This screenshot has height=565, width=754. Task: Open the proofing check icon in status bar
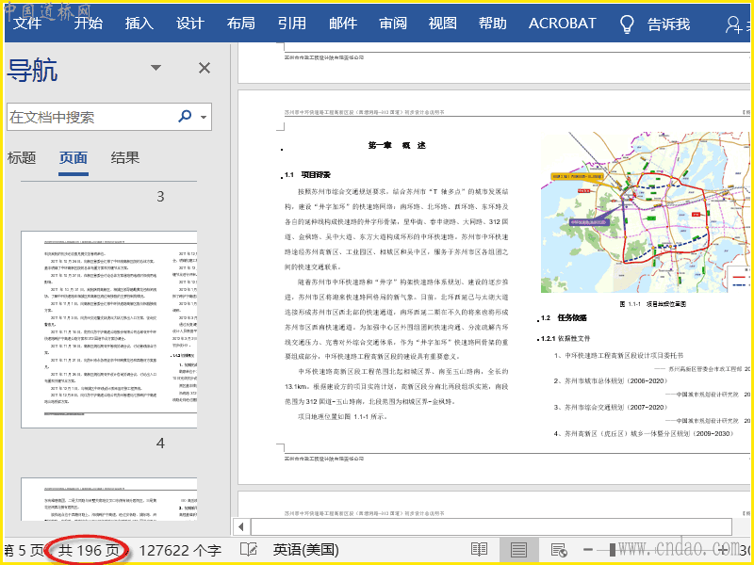(249, 550)
